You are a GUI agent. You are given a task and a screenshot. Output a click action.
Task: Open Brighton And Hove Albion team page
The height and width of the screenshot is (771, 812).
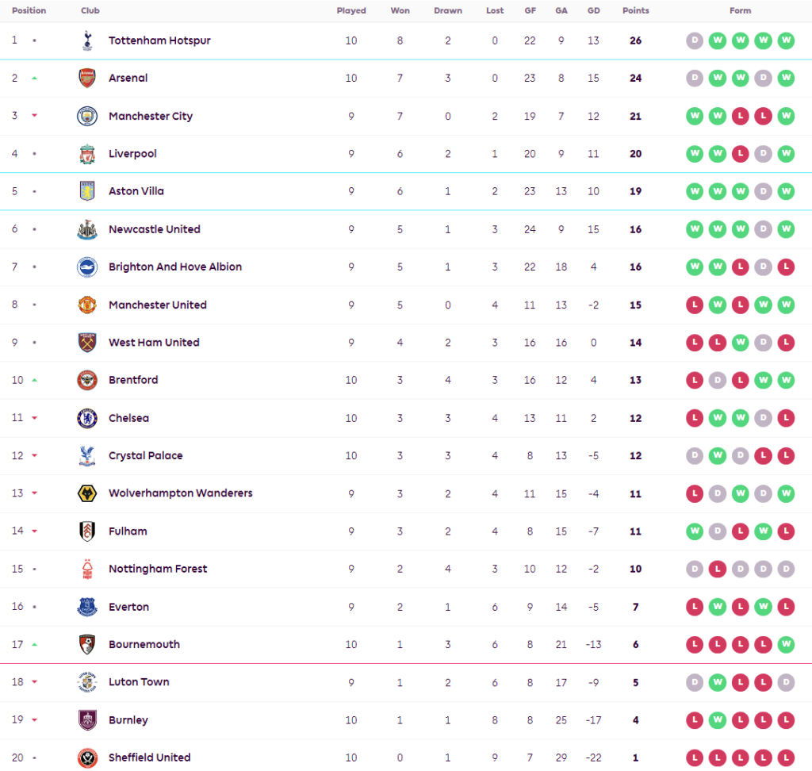pos(175,267)
